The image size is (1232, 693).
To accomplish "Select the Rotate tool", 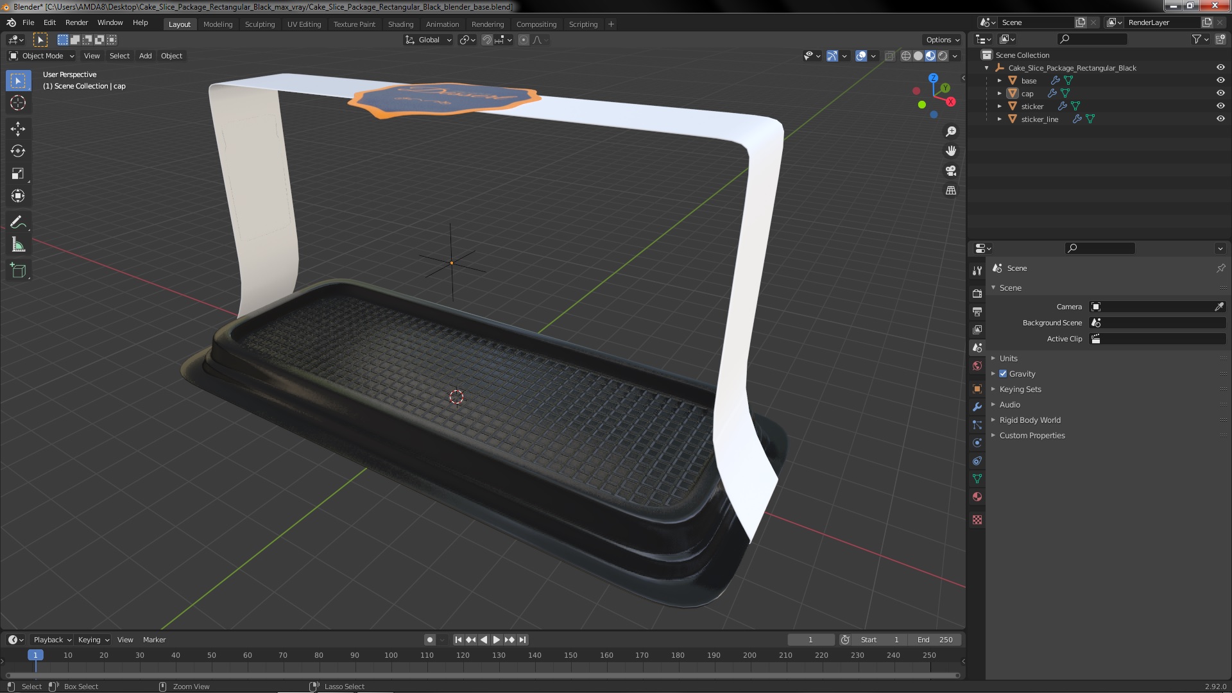I will 18,151.
